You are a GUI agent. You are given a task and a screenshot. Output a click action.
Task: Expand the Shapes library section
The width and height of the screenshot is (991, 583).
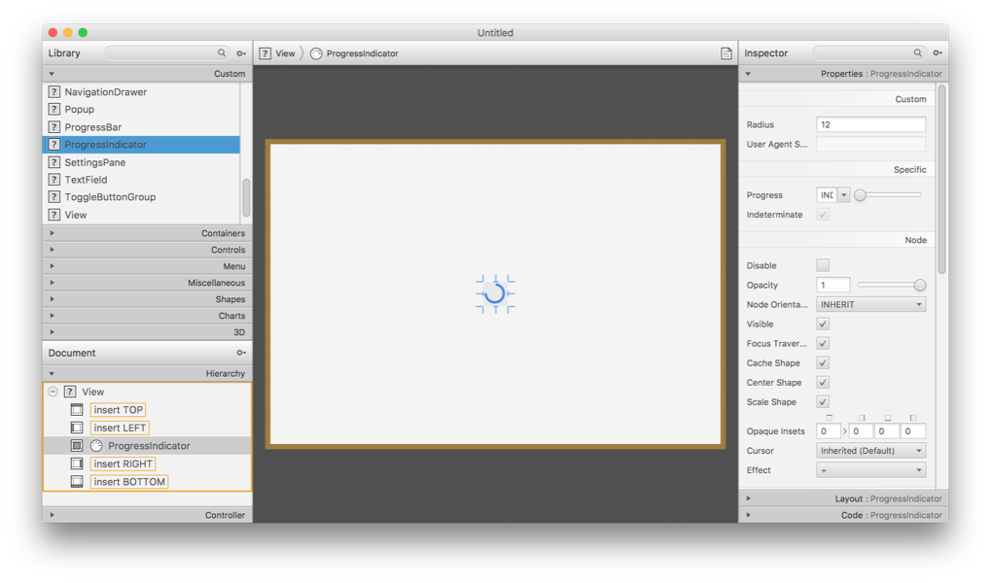(147, 298)
